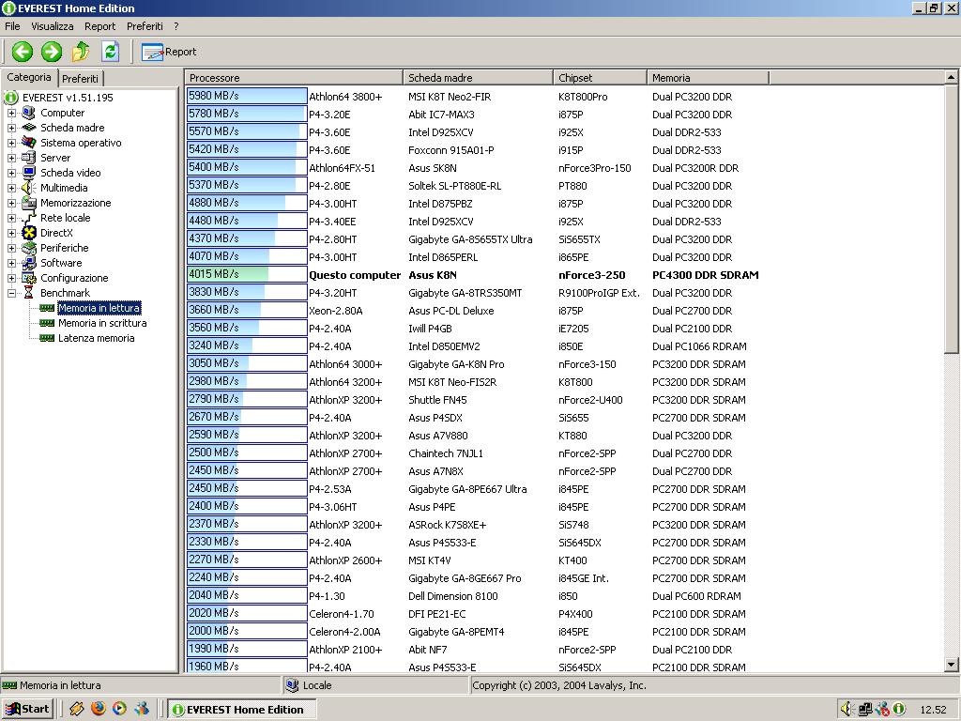Click the vertical scrollbar thumb of the list

[951, 218]
